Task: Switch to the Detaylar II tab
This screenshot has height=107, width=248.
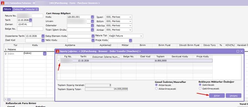Action: pyautogui.click(x=31, y=9)
